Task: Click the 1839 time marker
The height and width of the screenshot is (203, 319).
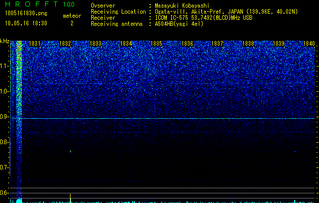Action: tap(278, 44)
